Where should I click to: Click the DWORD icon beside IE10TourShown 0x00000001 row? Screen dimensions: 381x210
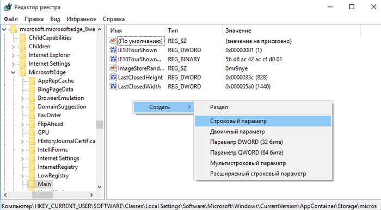pyautogui.click(x=113, y=50)
